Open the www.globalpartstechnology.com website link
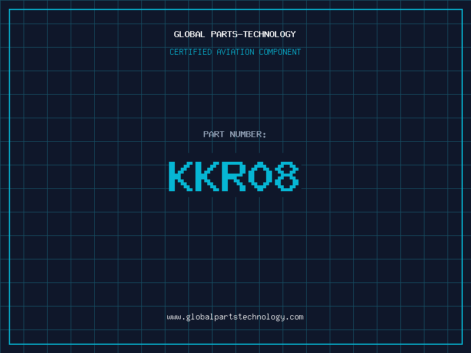 tap(235, 317)
